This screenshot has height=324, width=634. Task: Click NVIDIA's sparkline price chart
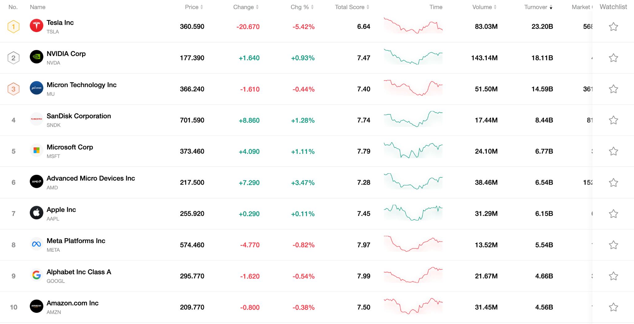(413, 57)
